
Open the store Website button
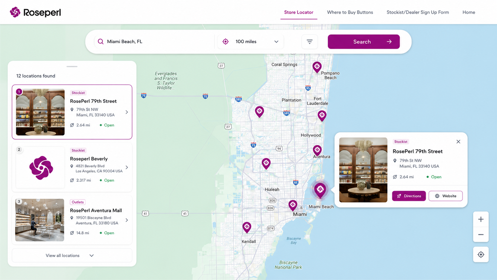pyautogui.click(x=446, y=196)
